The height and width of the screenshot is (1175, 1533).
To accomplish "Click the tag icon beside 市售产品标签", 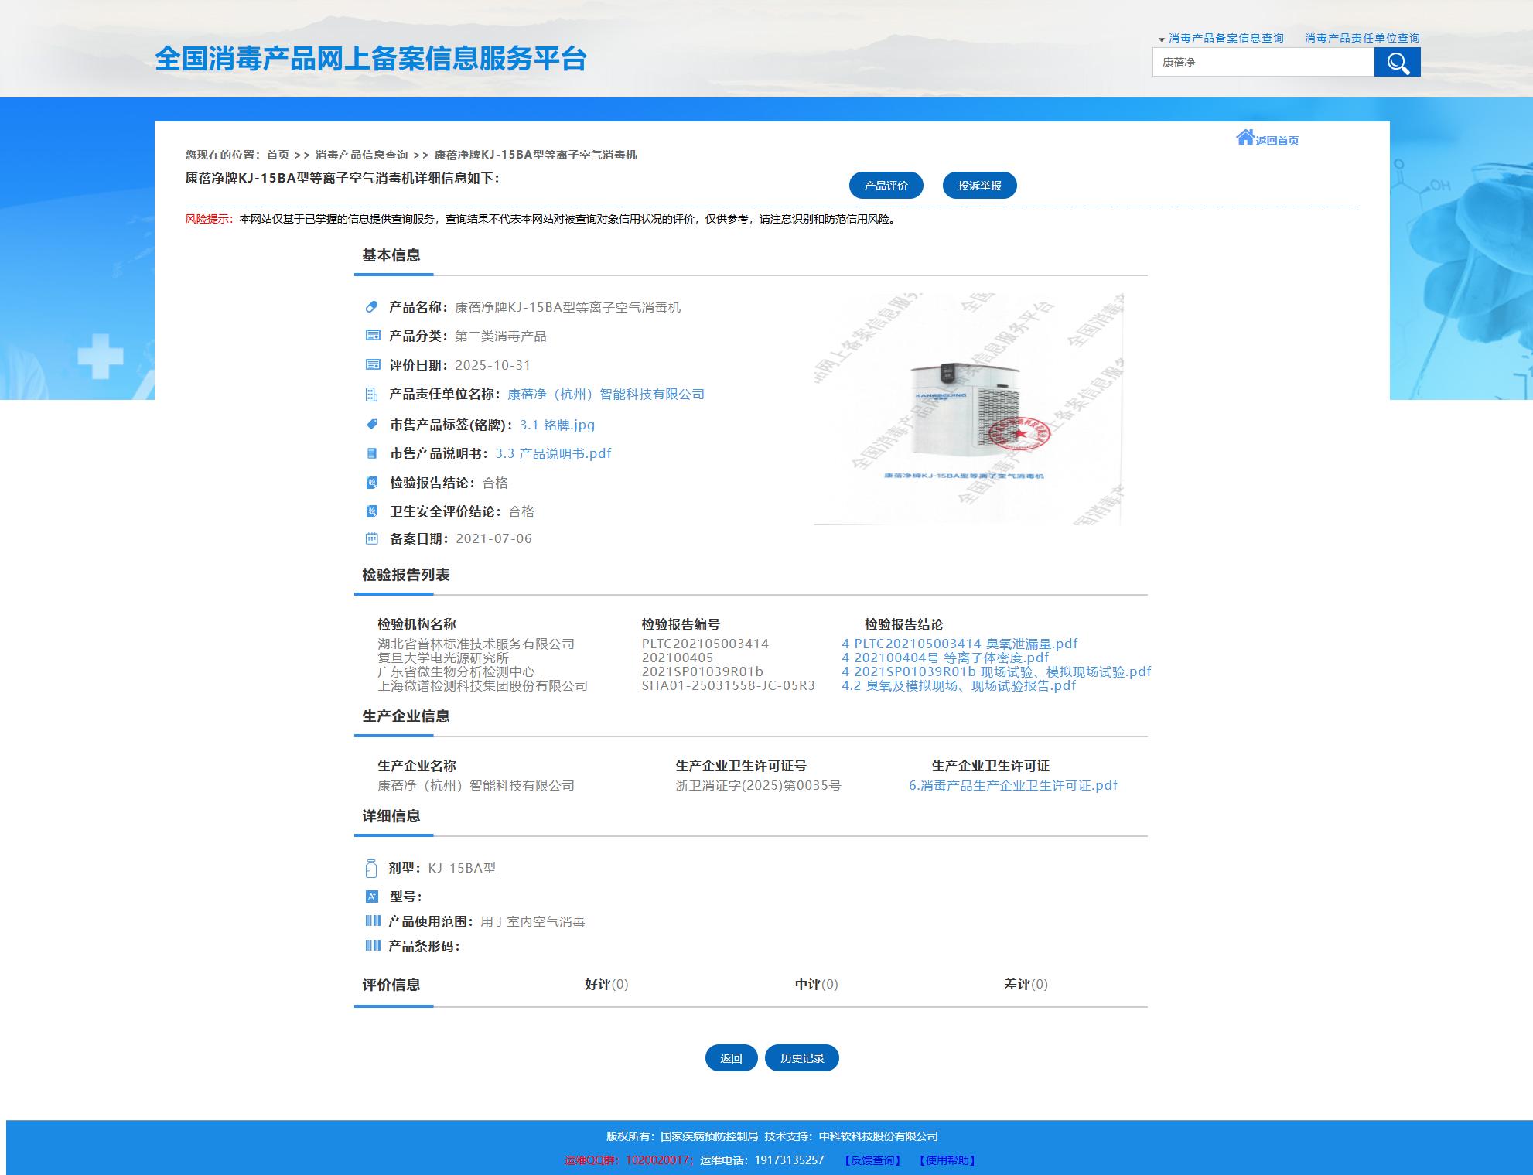I will pyautogui.click(x=372, y=425).
